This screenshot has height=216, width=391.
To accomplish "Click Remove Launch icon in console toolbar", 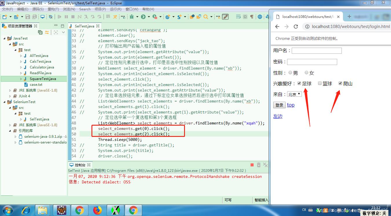I will coord(259,165).
